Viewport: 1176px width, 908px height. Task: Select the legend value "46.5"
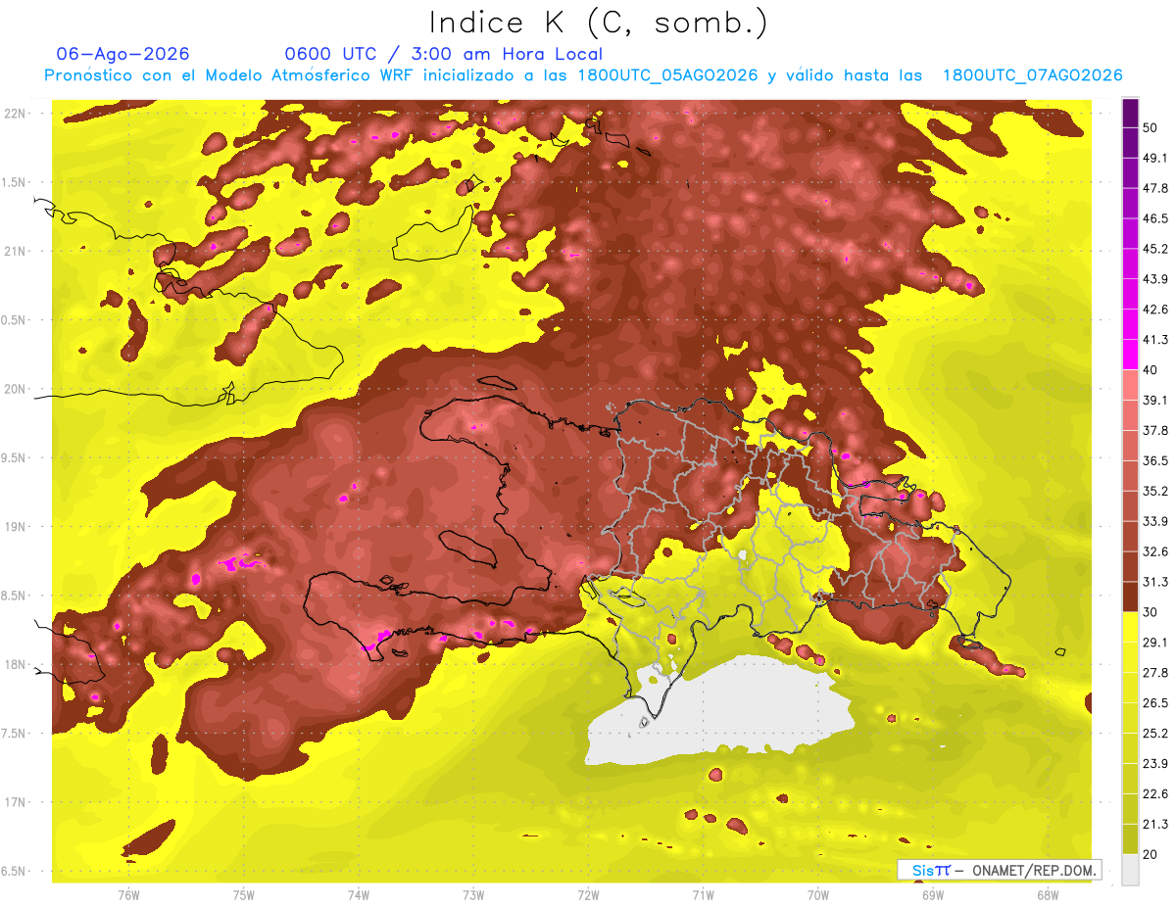pos(1155,218)
